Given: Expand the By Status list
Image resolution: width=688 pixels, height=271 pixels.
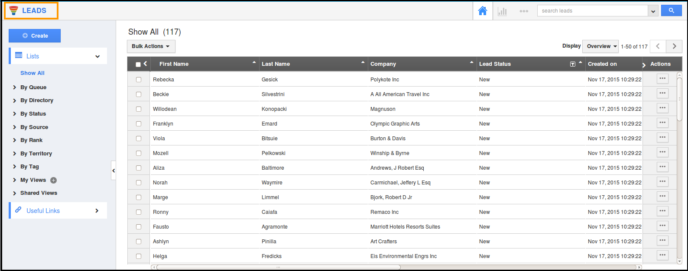Looking at the screenshot, I should pyautogui.click(x=33, y=114).
